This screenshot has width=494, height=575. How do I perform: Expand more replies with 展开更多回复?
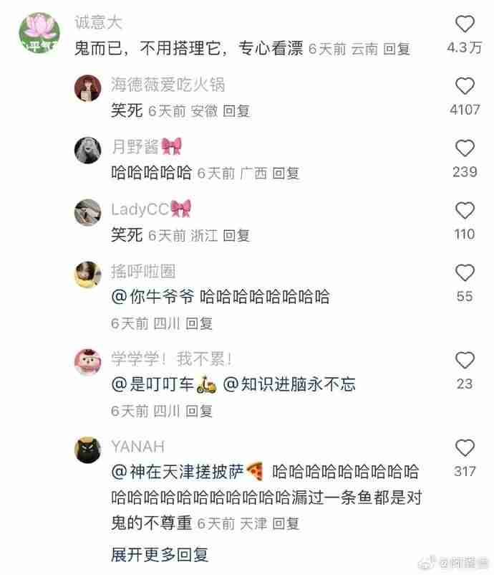coord(160,554)
